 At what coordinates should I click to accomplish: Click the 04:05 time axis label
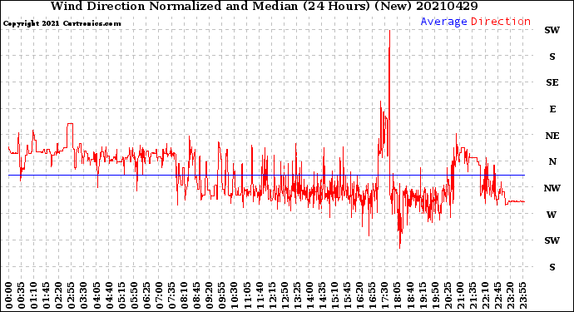click(x=96, y=295)
